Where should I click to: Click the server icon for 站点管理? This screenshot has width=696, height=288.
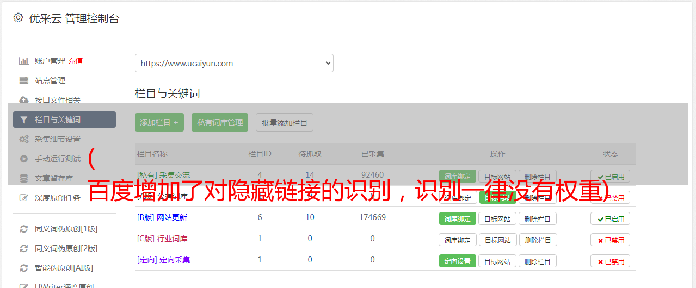click(23, 80)
